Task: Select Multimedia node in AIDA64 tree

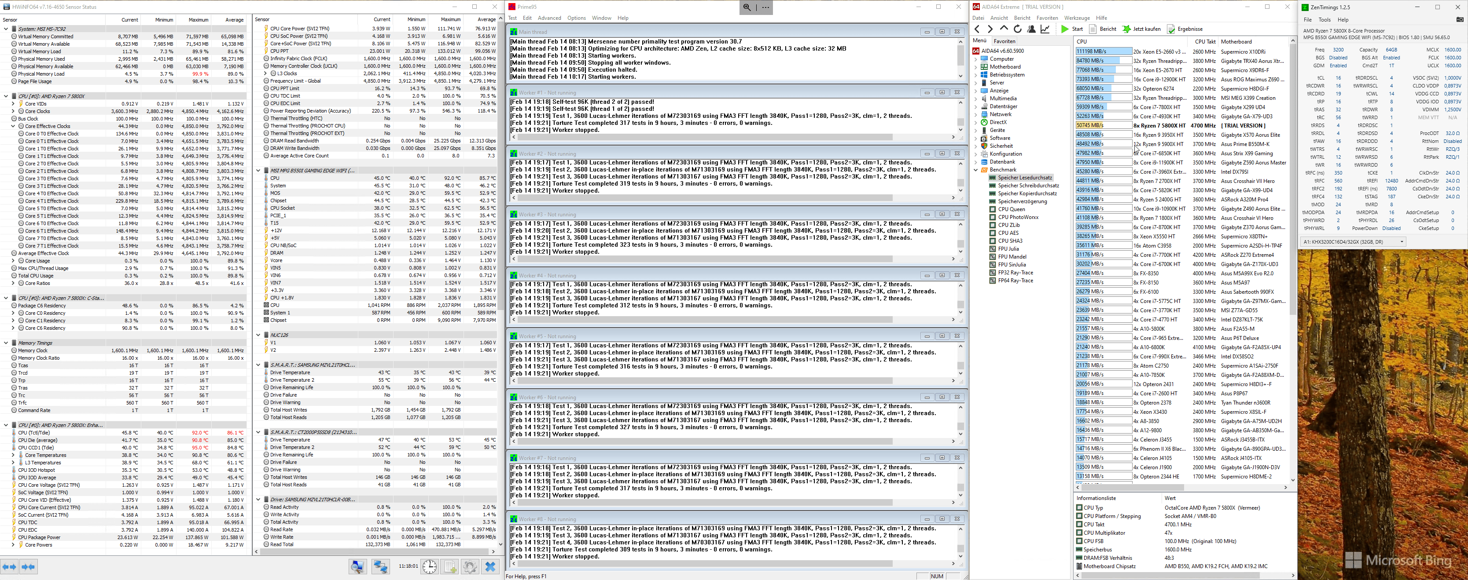Action: pyautogui.click(x=1003, y=98)
